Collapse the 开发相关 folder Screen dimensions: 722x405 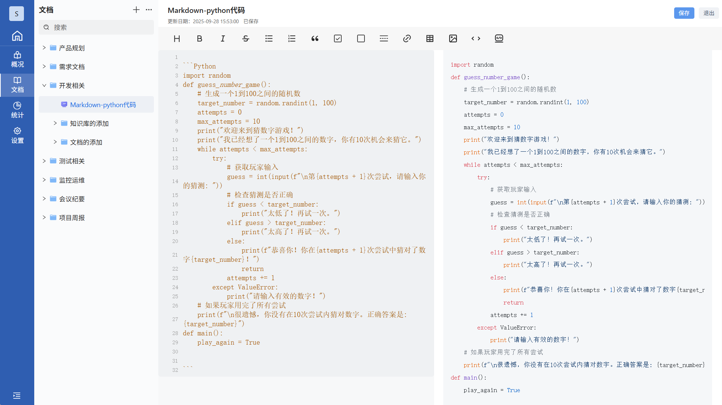[44, 85]
